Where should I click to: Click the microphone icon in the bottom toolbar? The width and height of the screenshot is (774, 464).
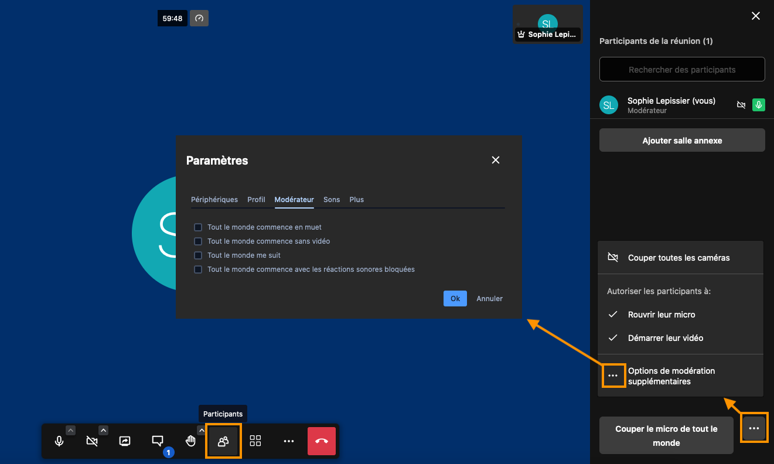click(59, 441)
